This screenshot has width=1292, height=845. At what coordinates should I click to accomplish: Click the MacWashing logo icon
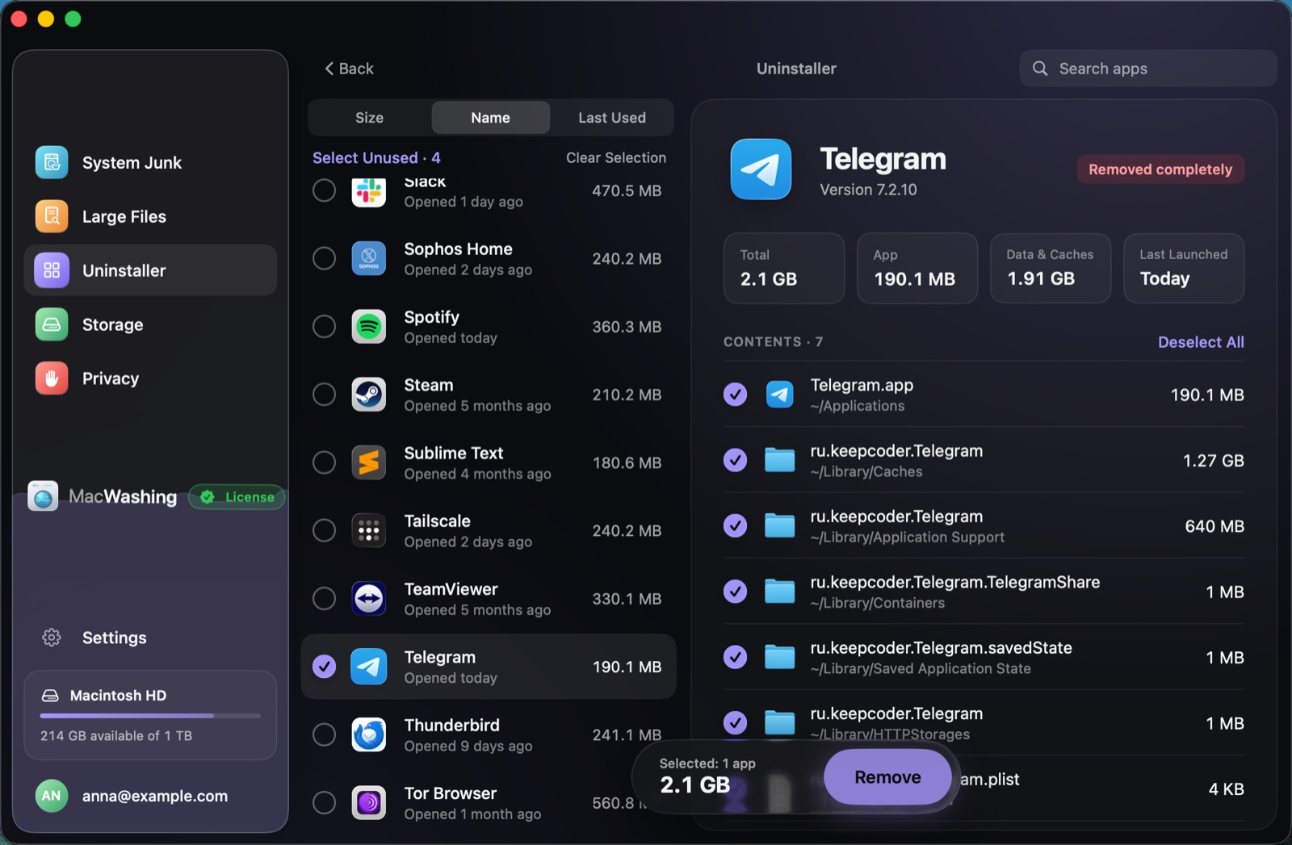(43, 496)
